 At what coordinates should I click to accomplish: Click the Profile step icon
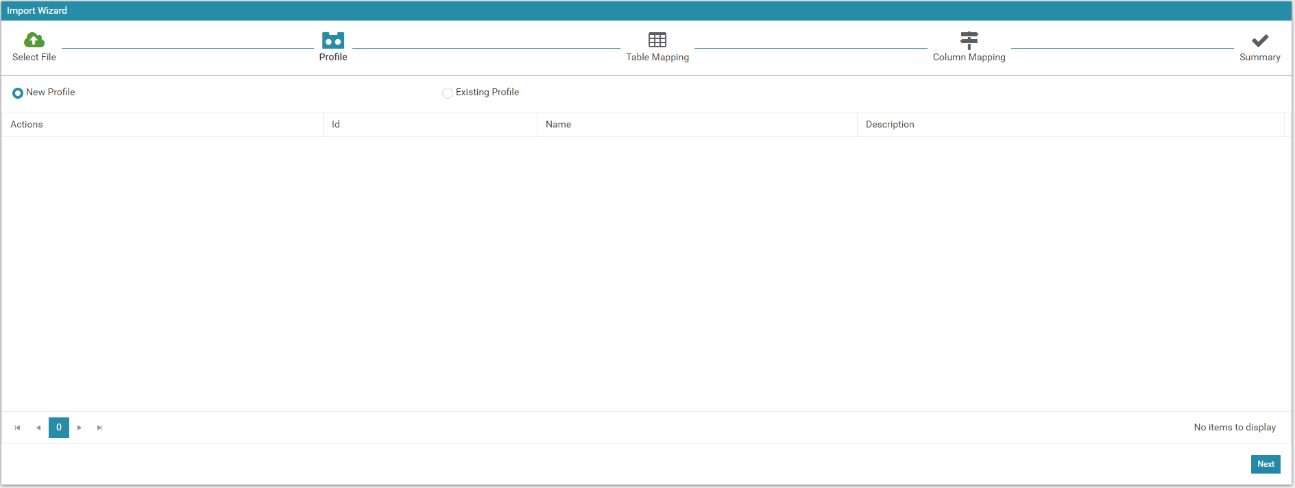tap(333, 40)
